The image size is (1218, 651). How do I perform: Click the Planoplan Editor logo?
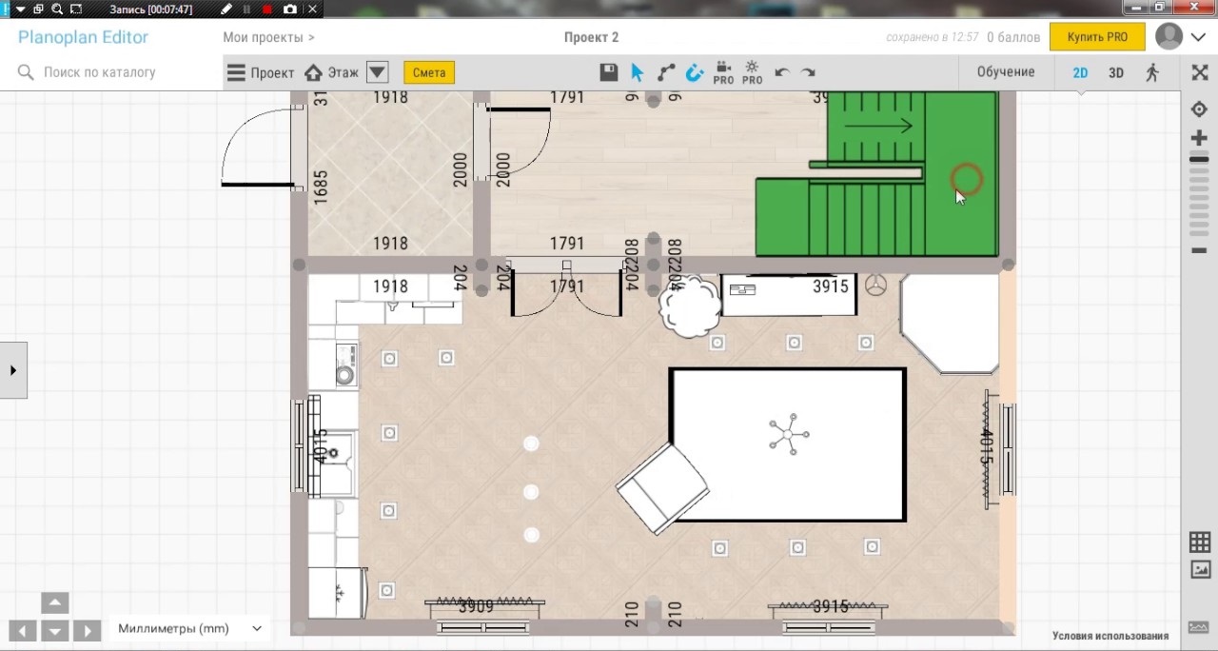coord(84,37)
